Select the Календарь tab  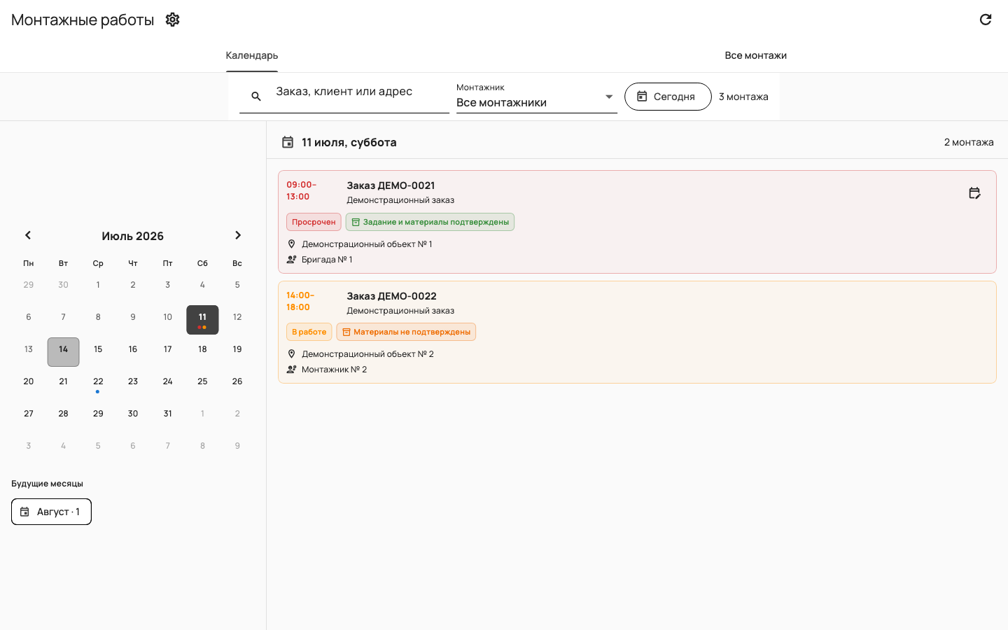tap(252, 55)
